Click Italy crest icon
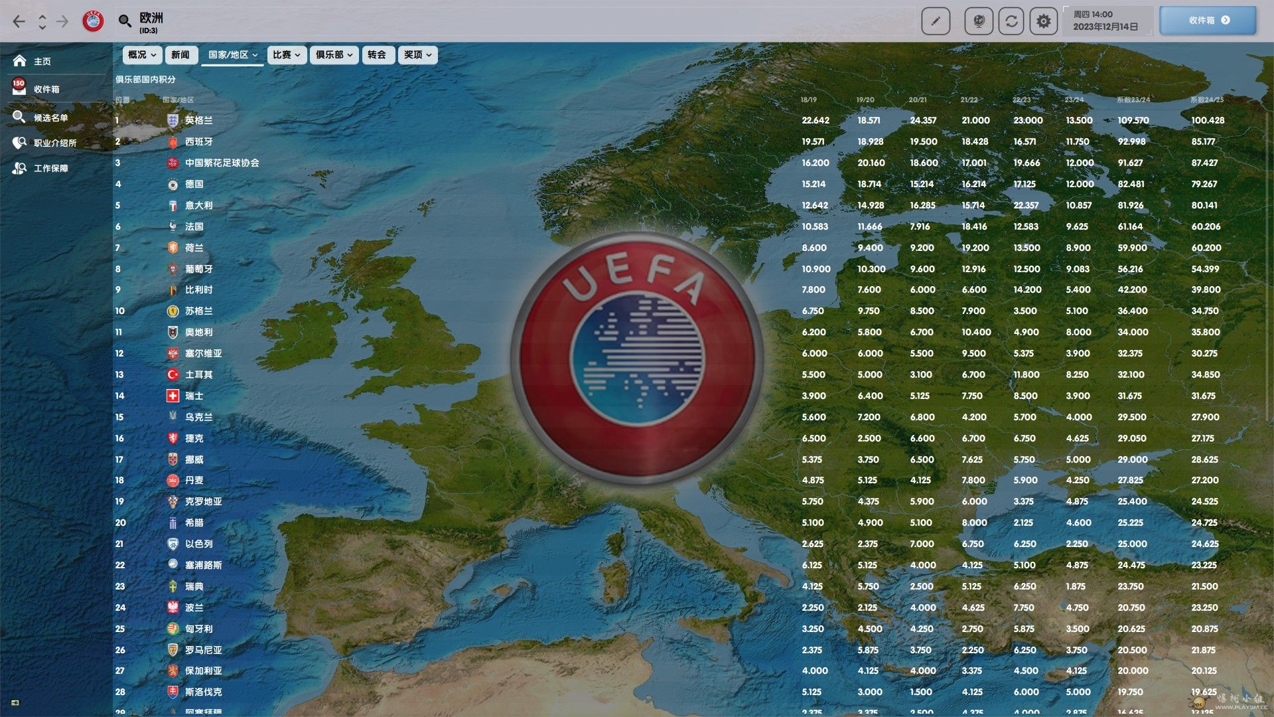Screen dimensions: 1274x717 point(173,205)
